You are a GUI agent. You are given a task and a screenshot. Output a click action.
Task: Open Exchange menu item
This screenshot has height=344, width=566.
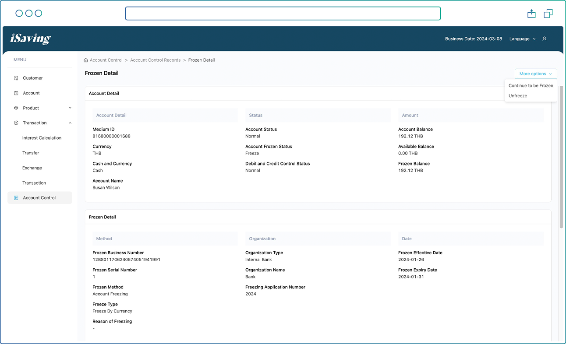pyautogui.click(x=32, y=168)
